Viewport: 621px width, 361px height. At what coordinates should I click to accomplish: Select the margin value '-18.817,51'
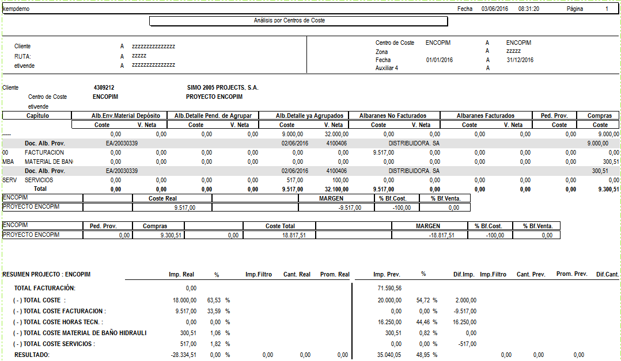tap(441, 235)
